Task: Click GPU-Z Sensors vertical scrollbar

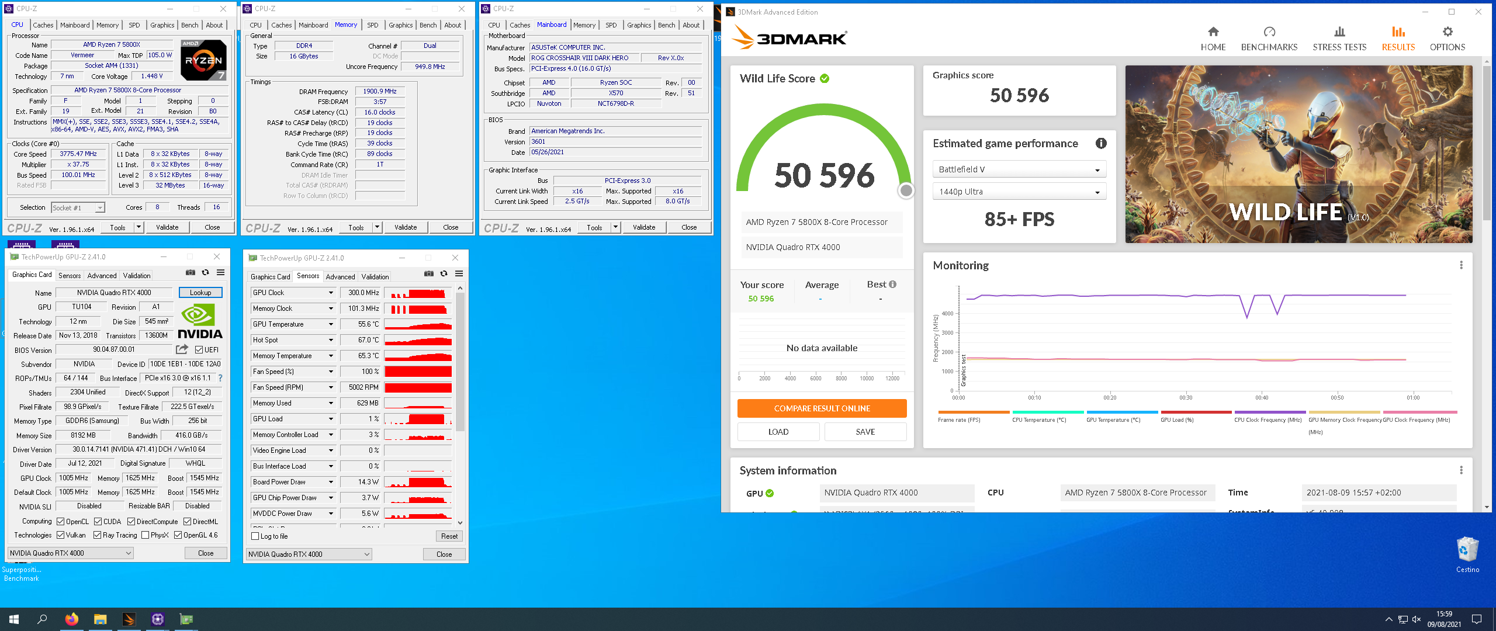Action: [460, 362]
